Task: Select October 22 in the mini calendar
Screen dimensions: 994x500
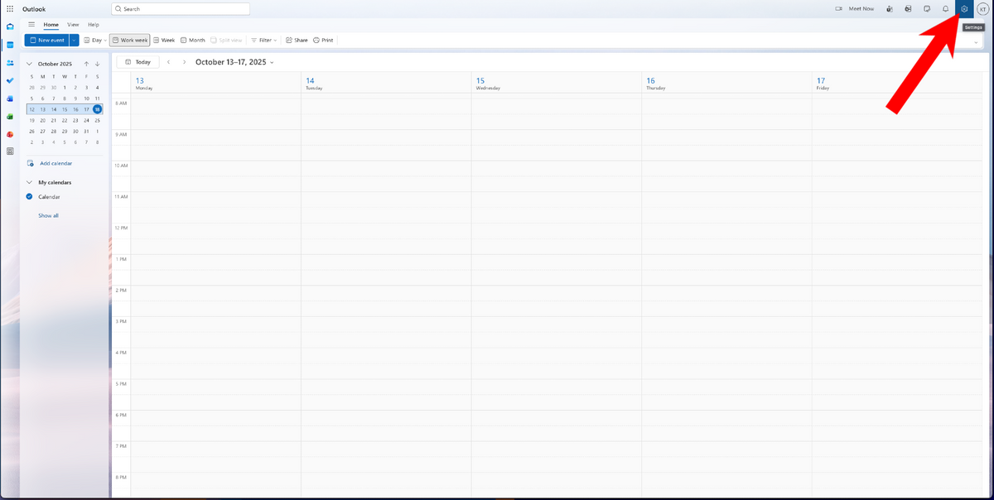Action: click(65, 120)
